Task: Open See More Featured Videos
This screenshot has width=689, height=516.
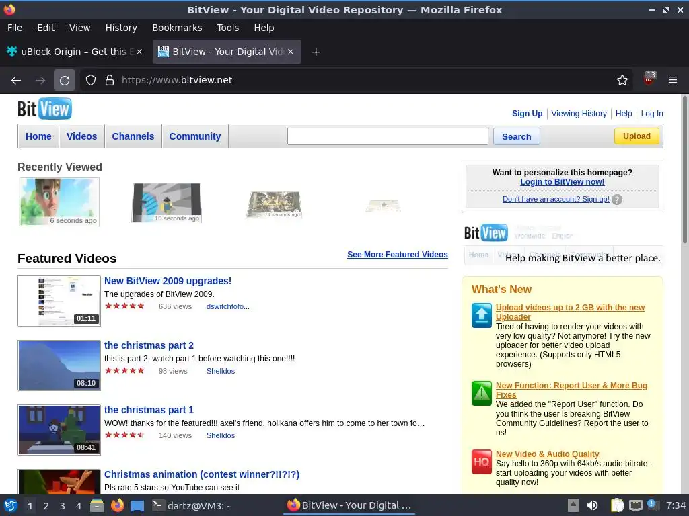Action: click(397, 255)
